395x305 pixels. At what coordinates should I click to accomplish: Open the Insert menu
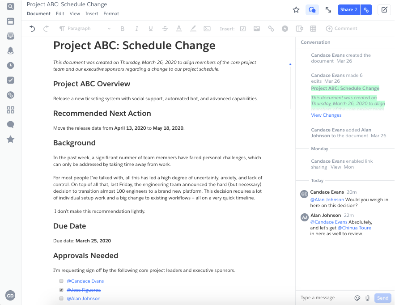pos(92,13)
